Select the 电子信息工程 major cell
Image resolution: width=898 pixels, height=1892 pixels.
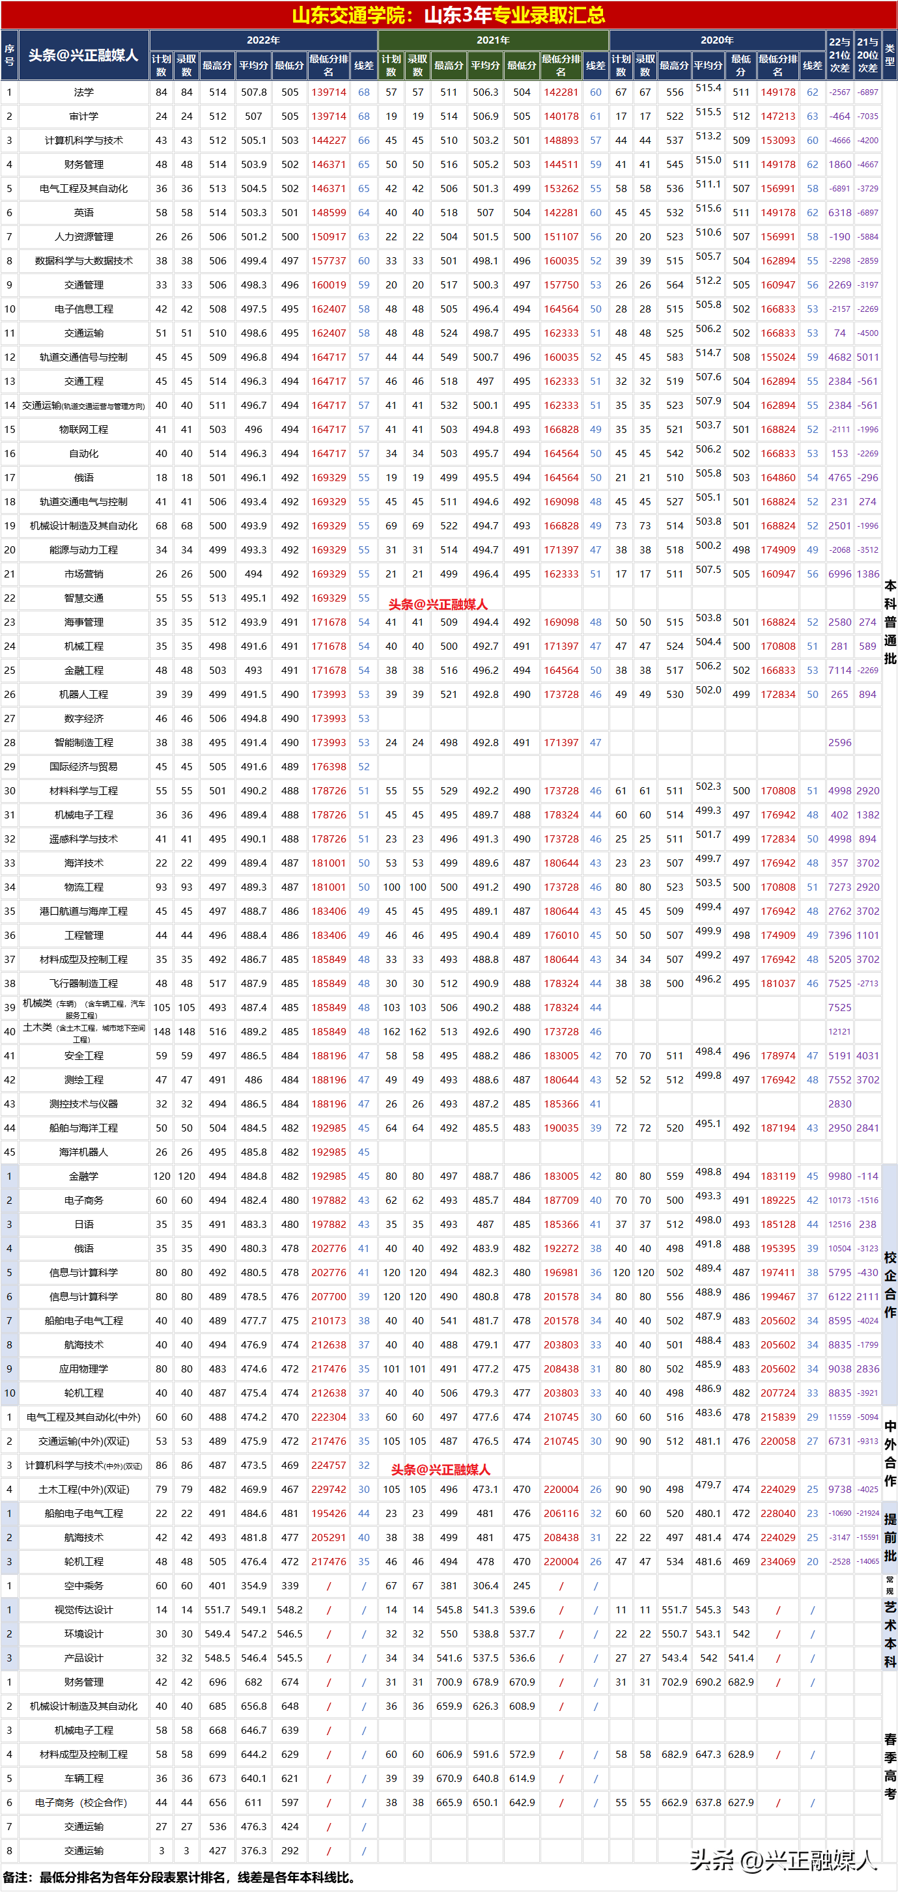[84, 309]
